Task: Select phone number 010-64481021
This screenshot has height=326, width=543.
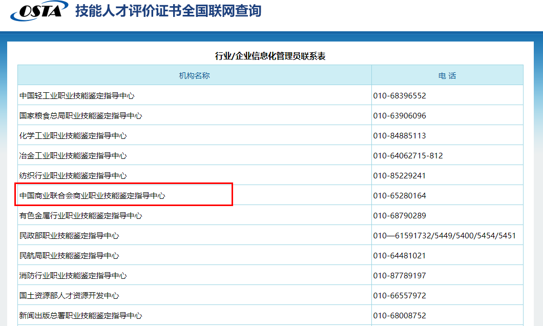Action: tap(400, 256)
